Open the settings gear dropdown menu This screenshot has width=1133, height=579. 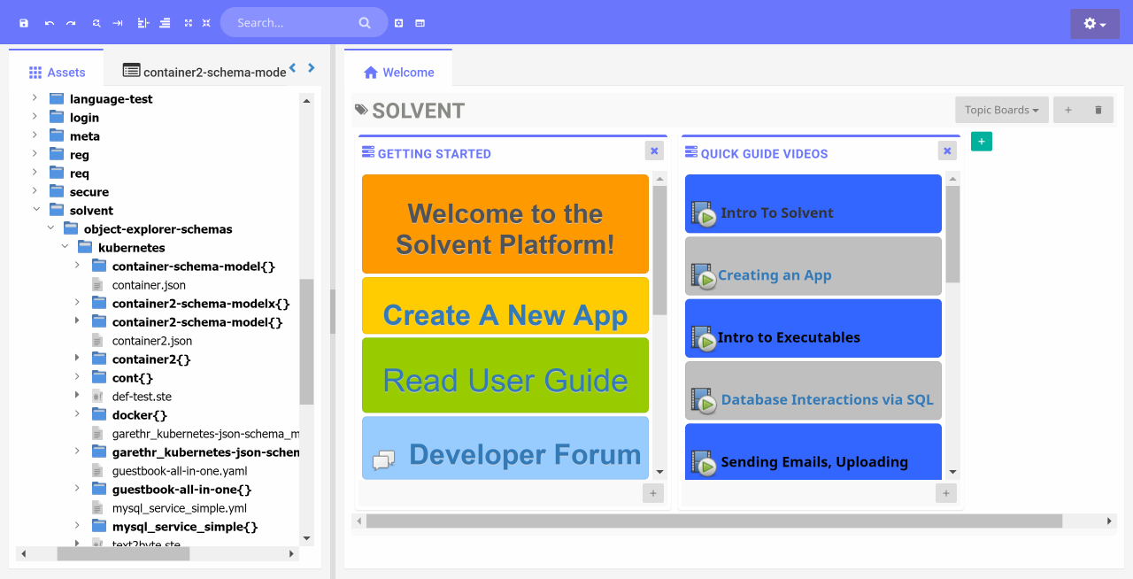pyautogui.click(x=1094, y=24)
